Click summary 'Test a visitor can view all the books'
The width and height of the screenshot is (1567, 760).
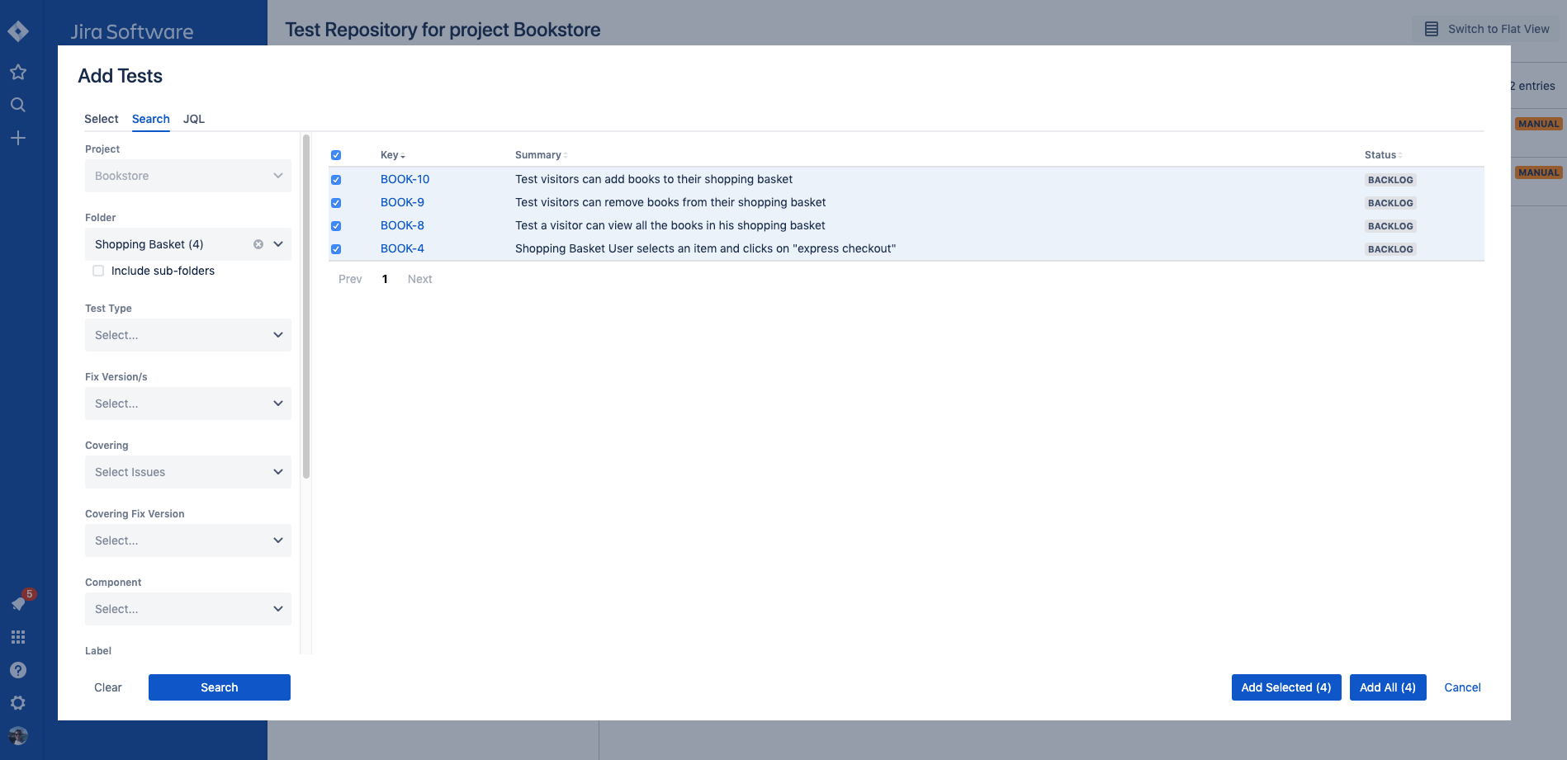[x=670, y=225]
